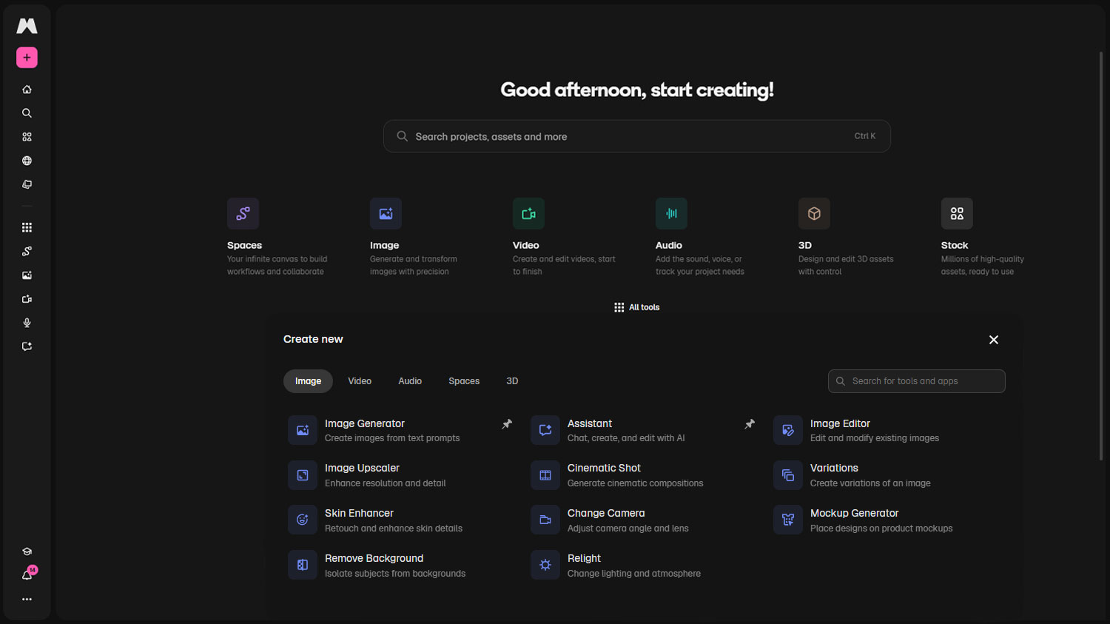Click the Mockup Generator shirt icon

coord(788,520)
